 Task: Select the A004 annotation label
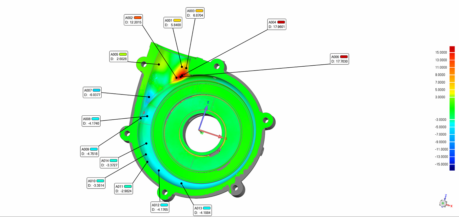click(x=277, y=25)
